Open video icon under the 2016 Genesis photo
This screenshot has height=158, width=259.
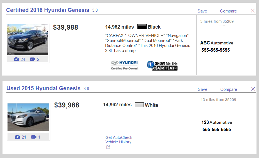click(33, 59)
